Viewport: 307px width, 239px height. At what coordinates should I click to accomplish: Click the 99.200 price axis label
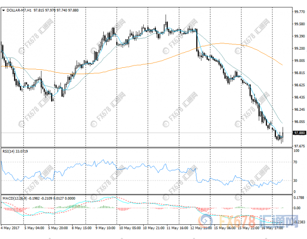coord(299,48)
